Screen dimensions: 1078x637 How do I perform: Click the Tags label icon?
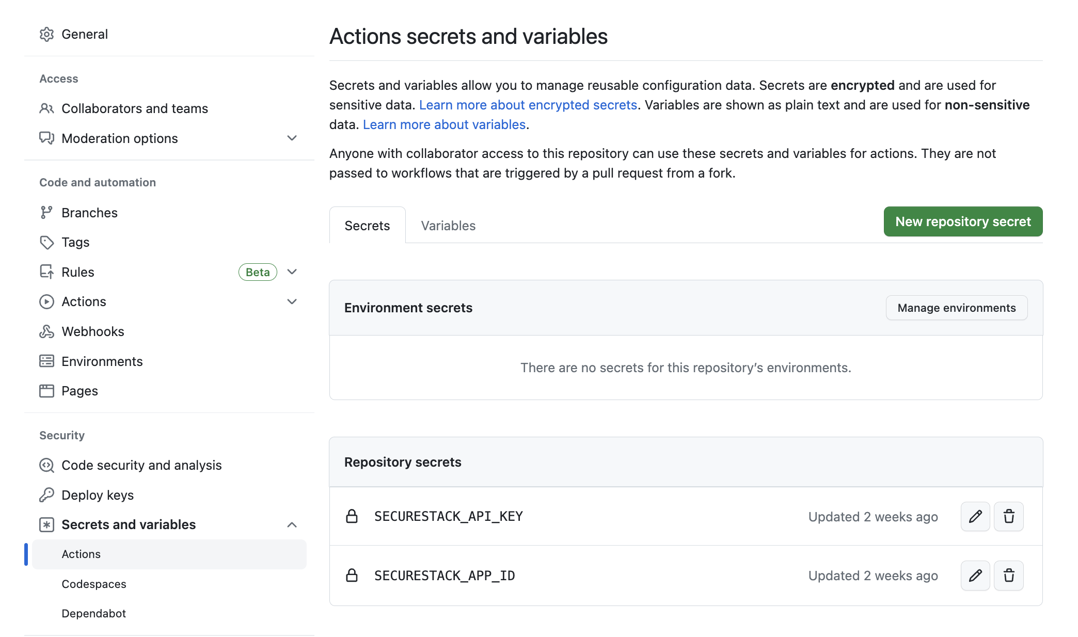point(46,242)
